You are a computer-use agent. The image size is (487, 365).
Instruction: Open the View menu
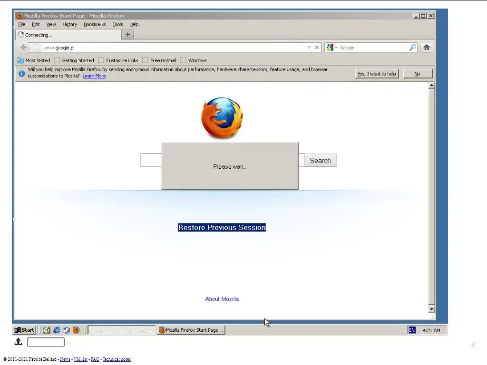(x=51, y=24)
